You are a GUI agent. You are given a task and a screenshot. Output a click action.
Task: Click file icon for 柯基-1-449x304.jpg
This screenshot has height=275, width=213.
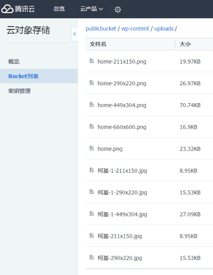(92, 214)
